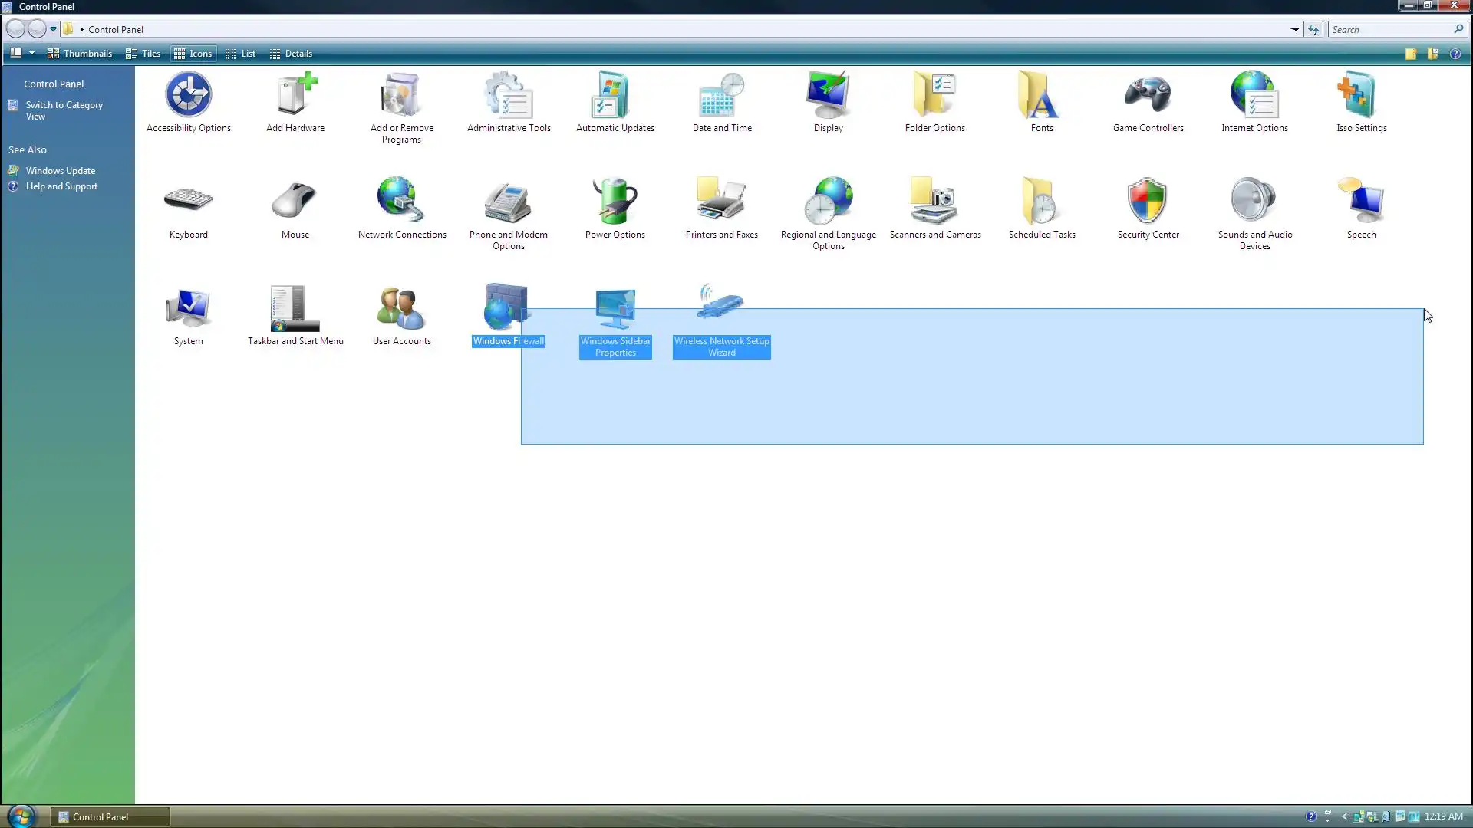
Task: Open Scanners and Cameras
Action: pyautogui.click(x=934, y=202)
